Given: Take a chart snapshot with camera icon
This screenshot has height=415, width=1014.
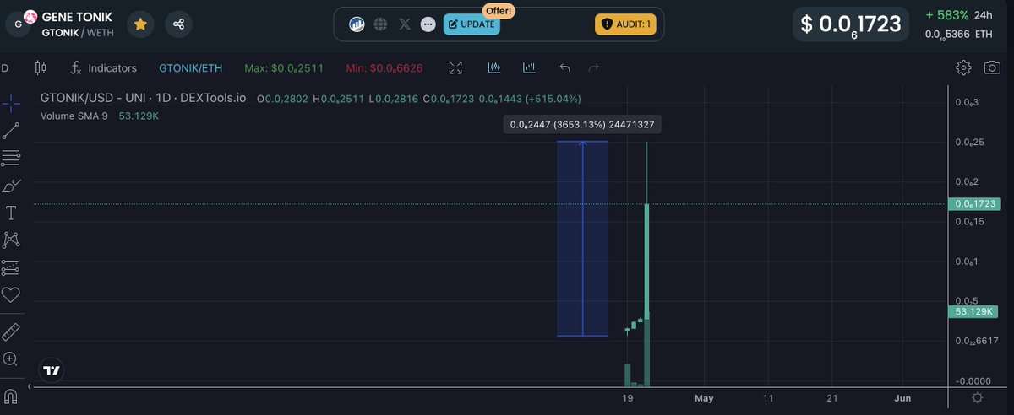Looking at the screenshot, I should tap(992, 67).
